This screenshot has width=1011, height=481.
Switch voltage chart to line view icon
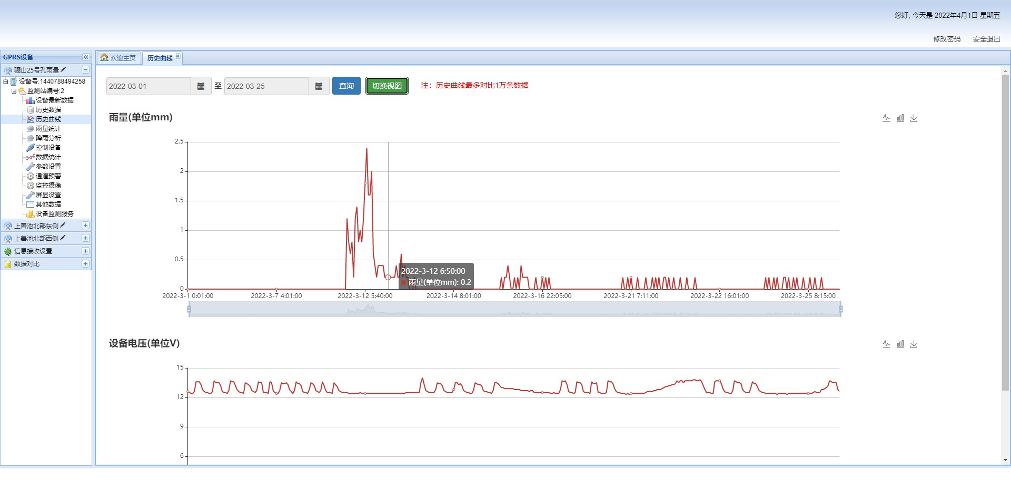[x=886, y=344]
